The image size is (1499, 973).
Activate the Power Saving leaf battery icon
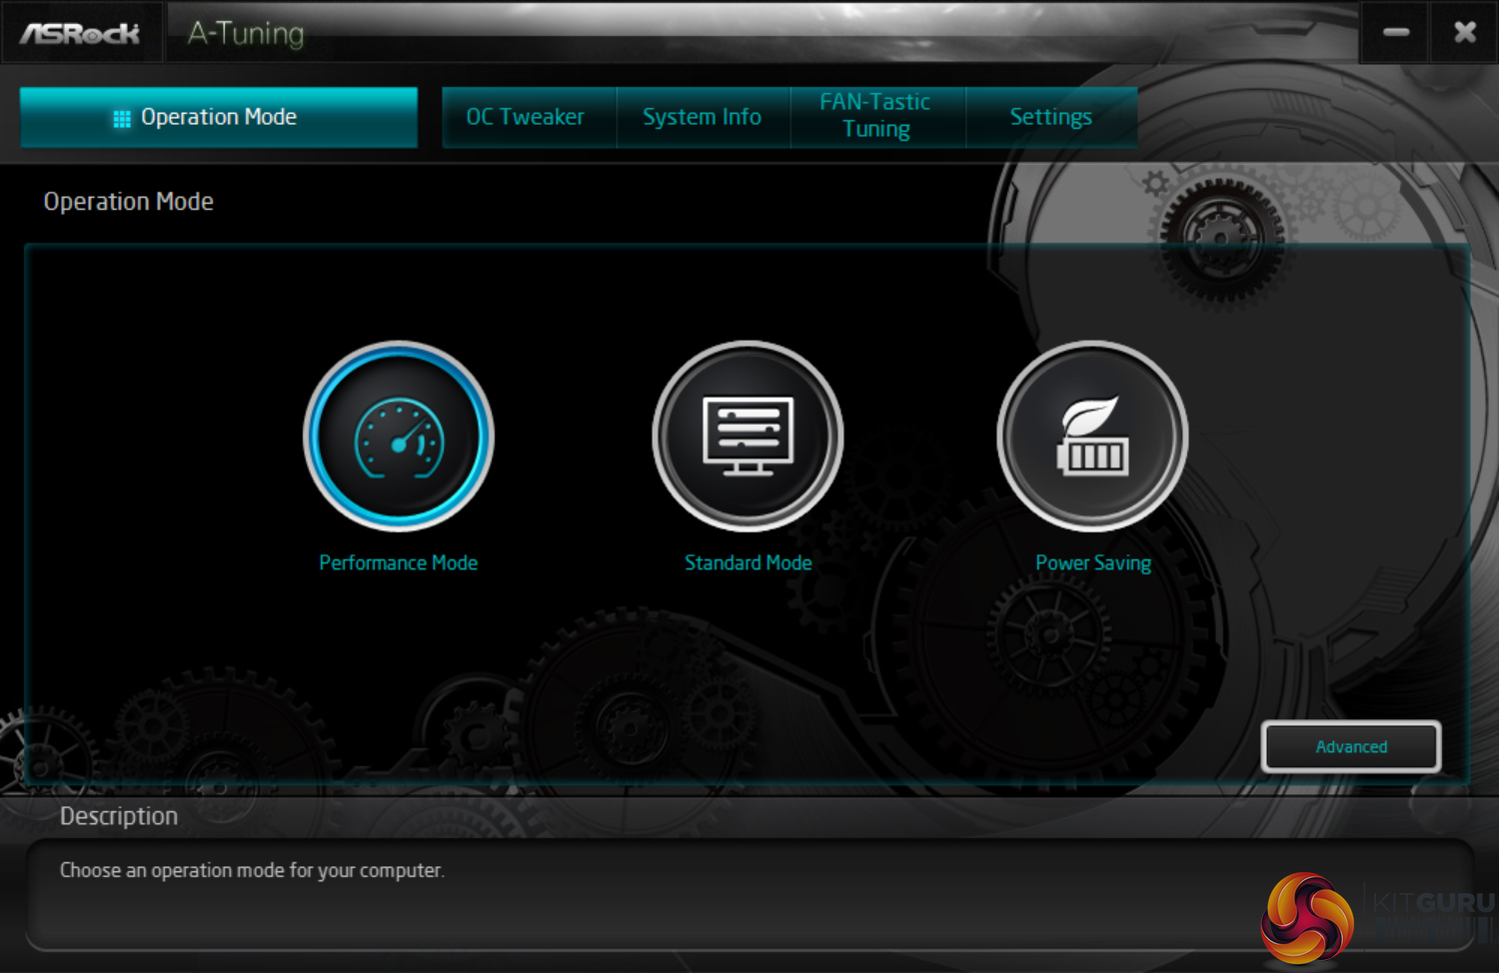pyautogui.click(x=1092, y=437)
